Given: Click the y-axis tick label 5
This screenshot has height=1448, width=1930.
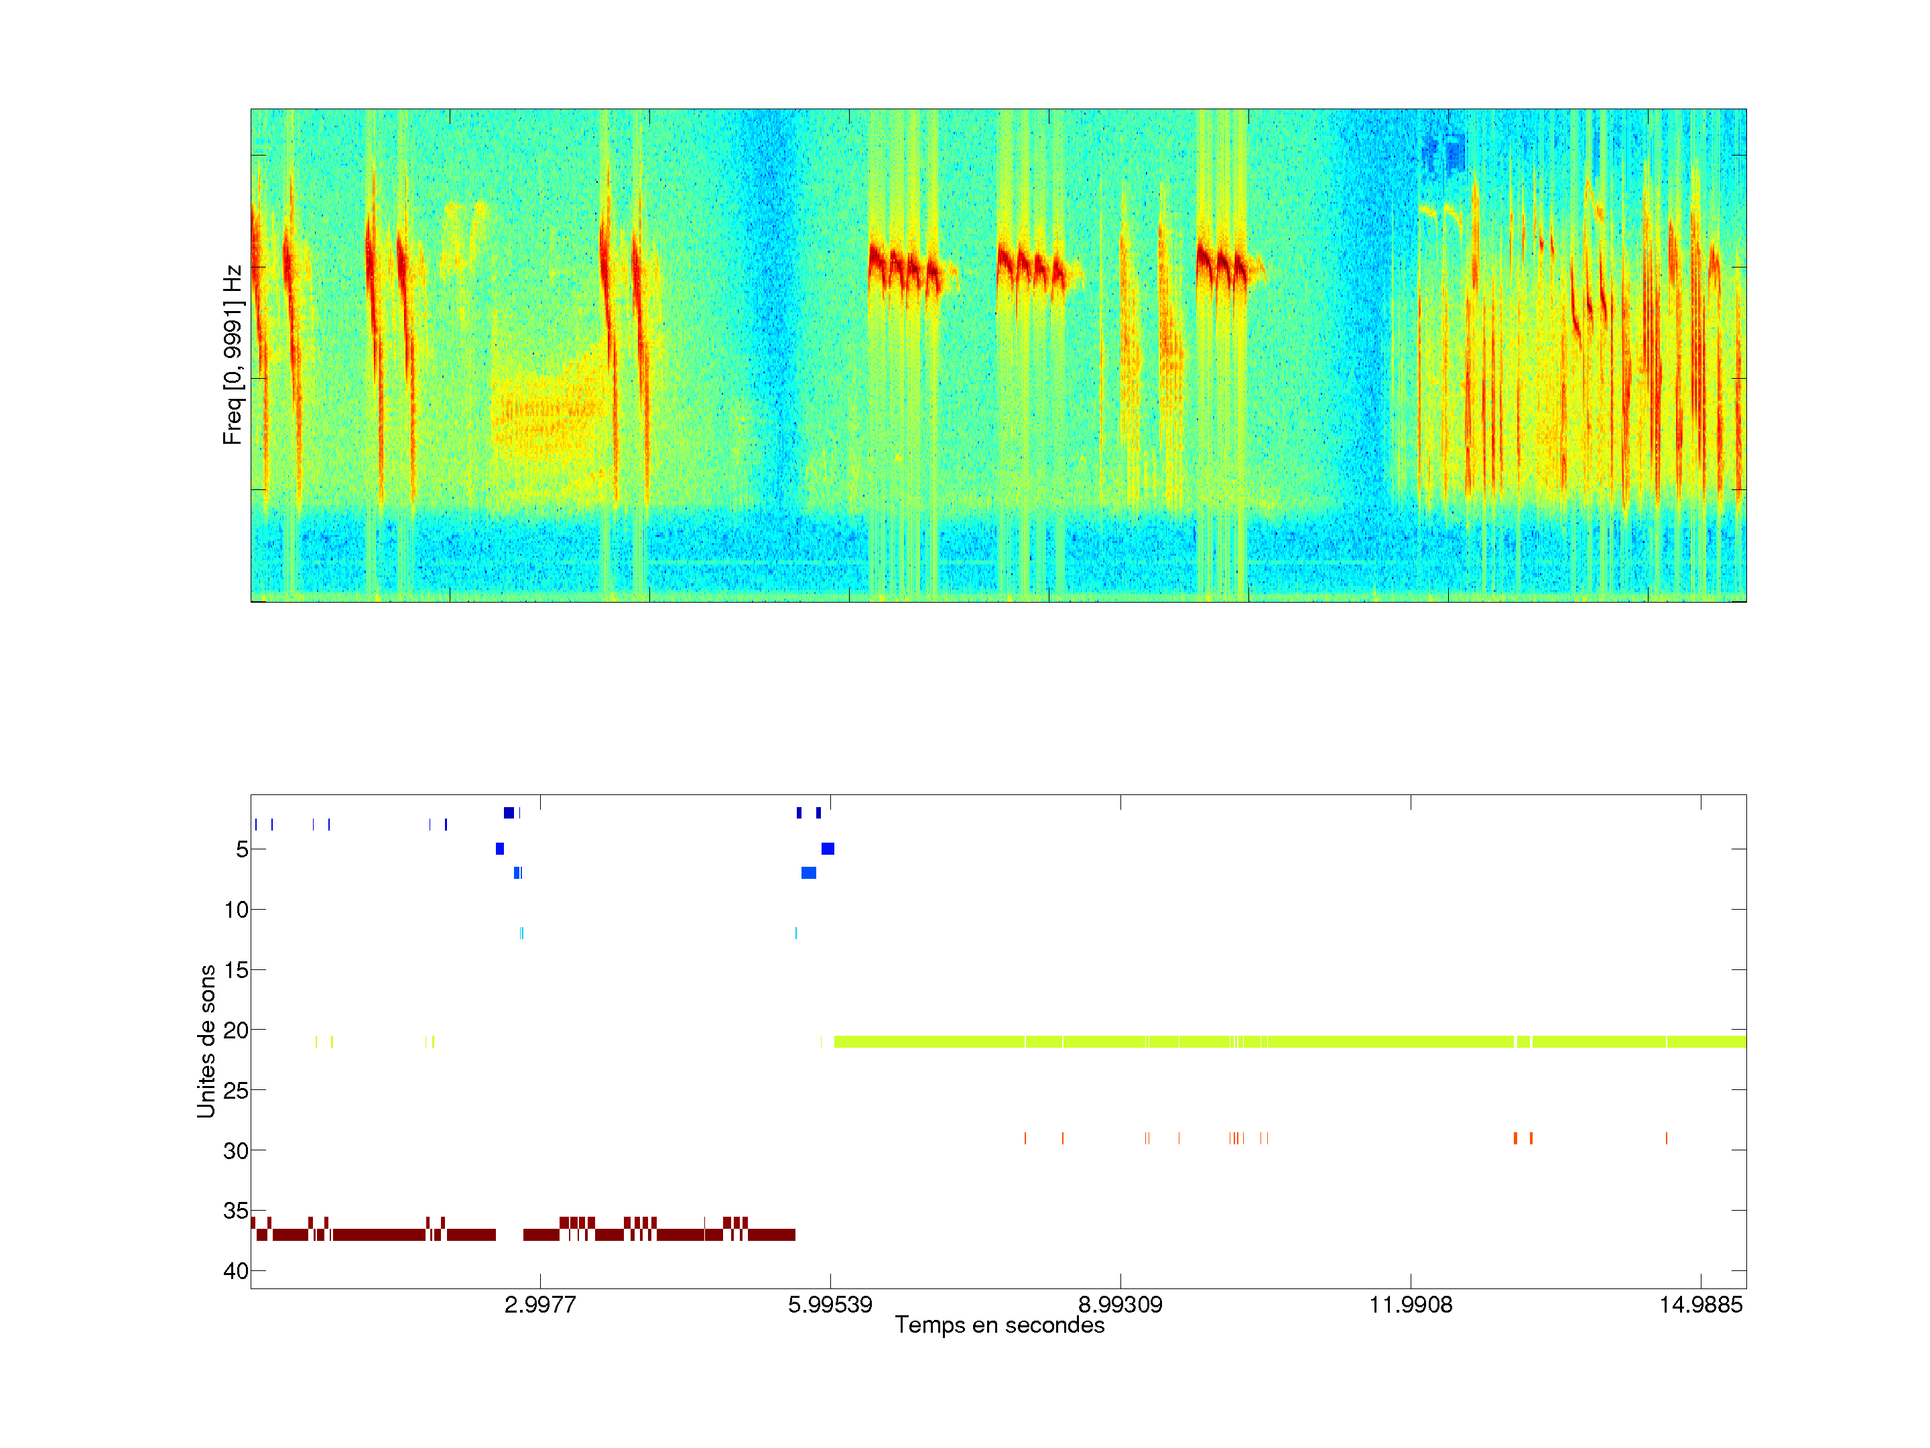Looking at the screenshot, I should pyautogui.click(x=242, y=849).
